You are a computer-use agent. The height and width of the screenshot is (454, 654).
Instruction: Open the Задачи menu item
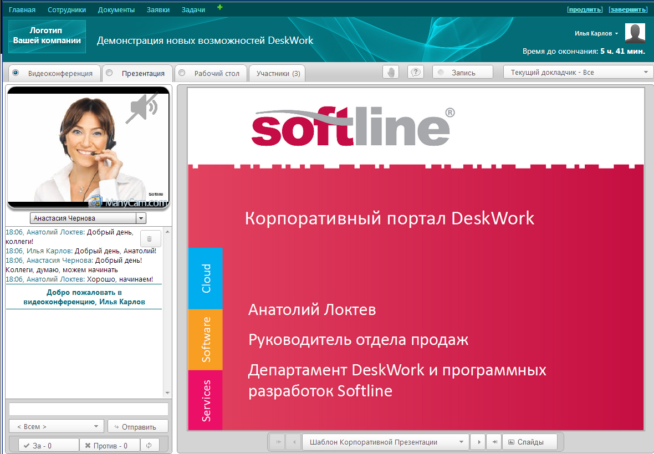click(x=193, y=9)
